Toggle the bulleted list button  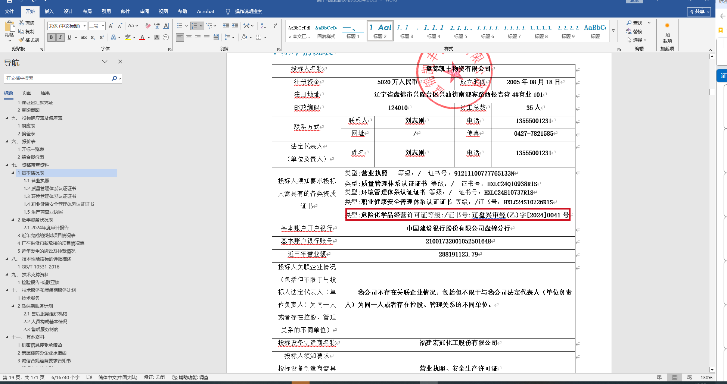(x=180, y=26)
